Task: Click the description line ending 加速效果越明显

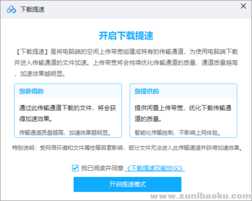Action: pos(42,74)
